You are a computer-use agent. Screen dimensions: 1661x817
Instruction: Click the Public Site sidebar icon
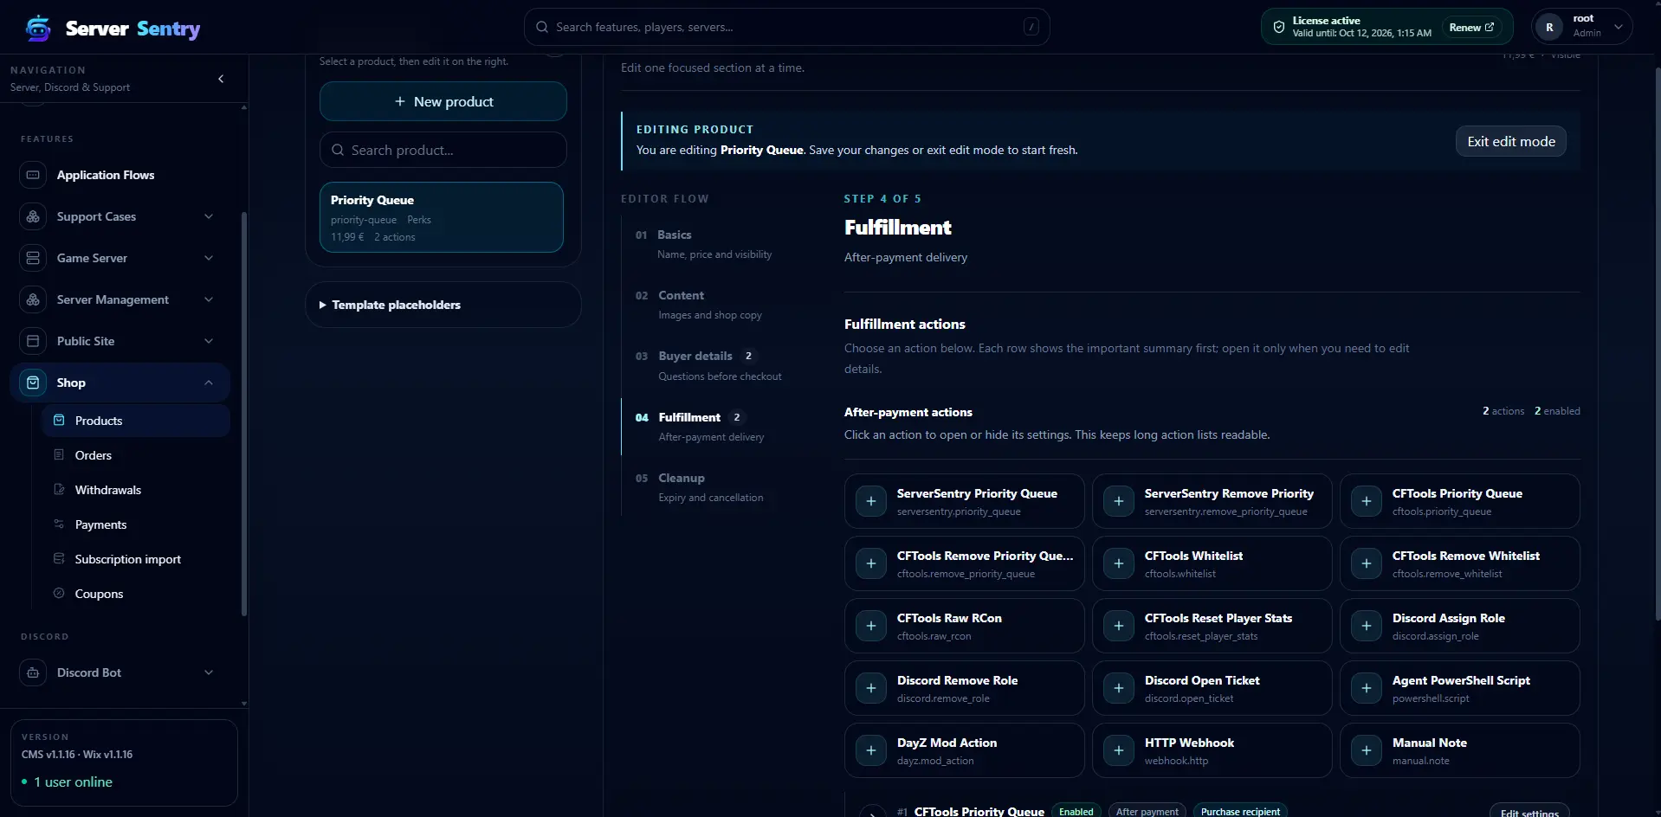33,341
